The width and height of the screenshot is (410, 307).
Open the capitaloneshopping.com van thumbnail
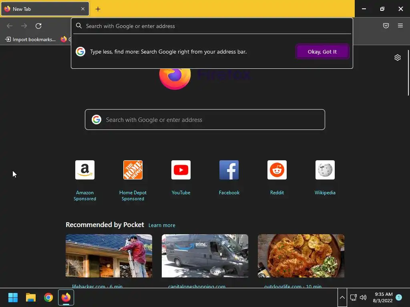pyautogui.click(x=205, y=256)
